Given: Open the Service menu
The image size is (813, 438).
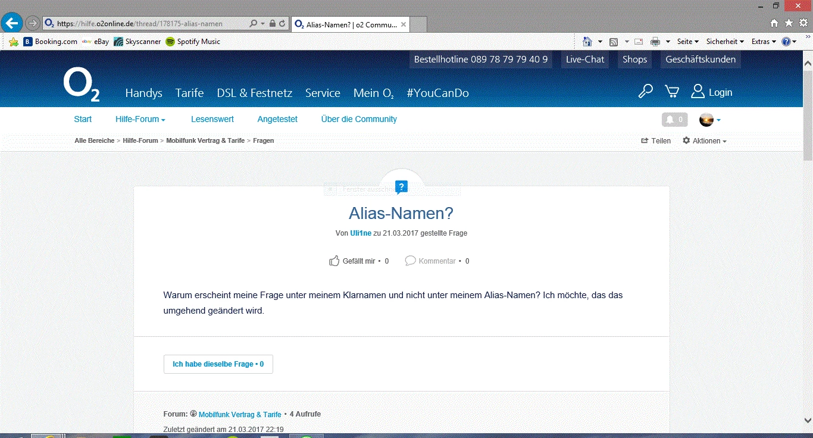Looking at the screenshot, I should click(x=323, y=93).
